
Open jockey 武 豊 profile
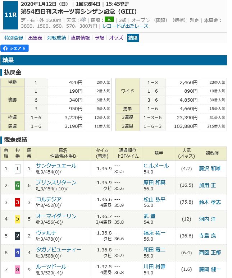151,216
